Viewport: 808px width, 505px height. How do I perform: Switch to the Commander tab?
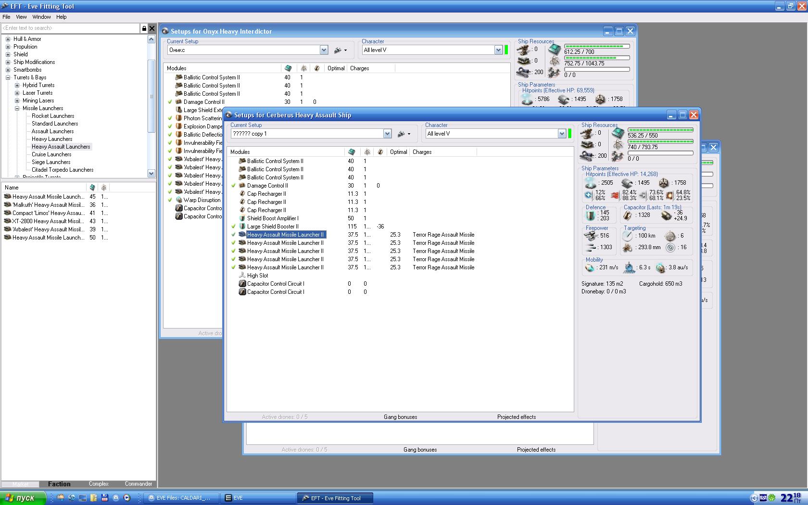[139, 484]
